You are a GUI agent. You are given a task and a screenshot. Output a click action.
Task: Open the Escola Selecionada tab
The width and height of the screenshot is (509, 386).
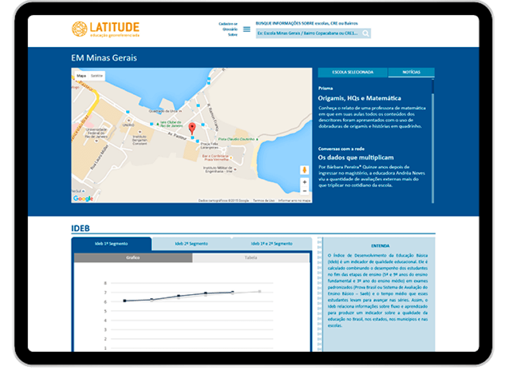tap(353, 72)
